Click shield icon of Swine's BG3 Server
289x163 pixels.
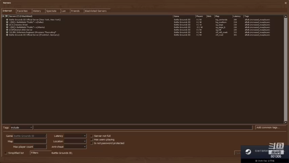point(7,30)
